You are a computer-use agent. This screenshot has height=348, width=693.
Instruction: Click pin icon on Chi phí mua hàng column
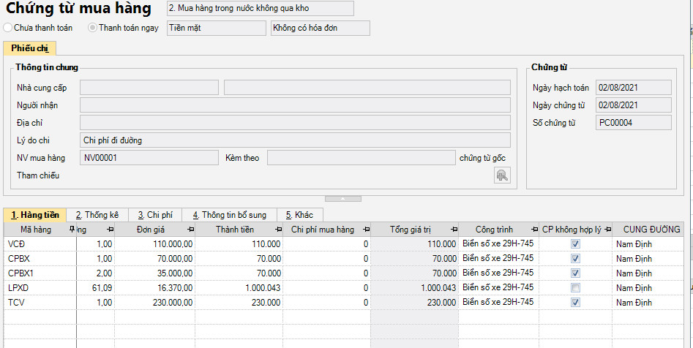point(363,230)
